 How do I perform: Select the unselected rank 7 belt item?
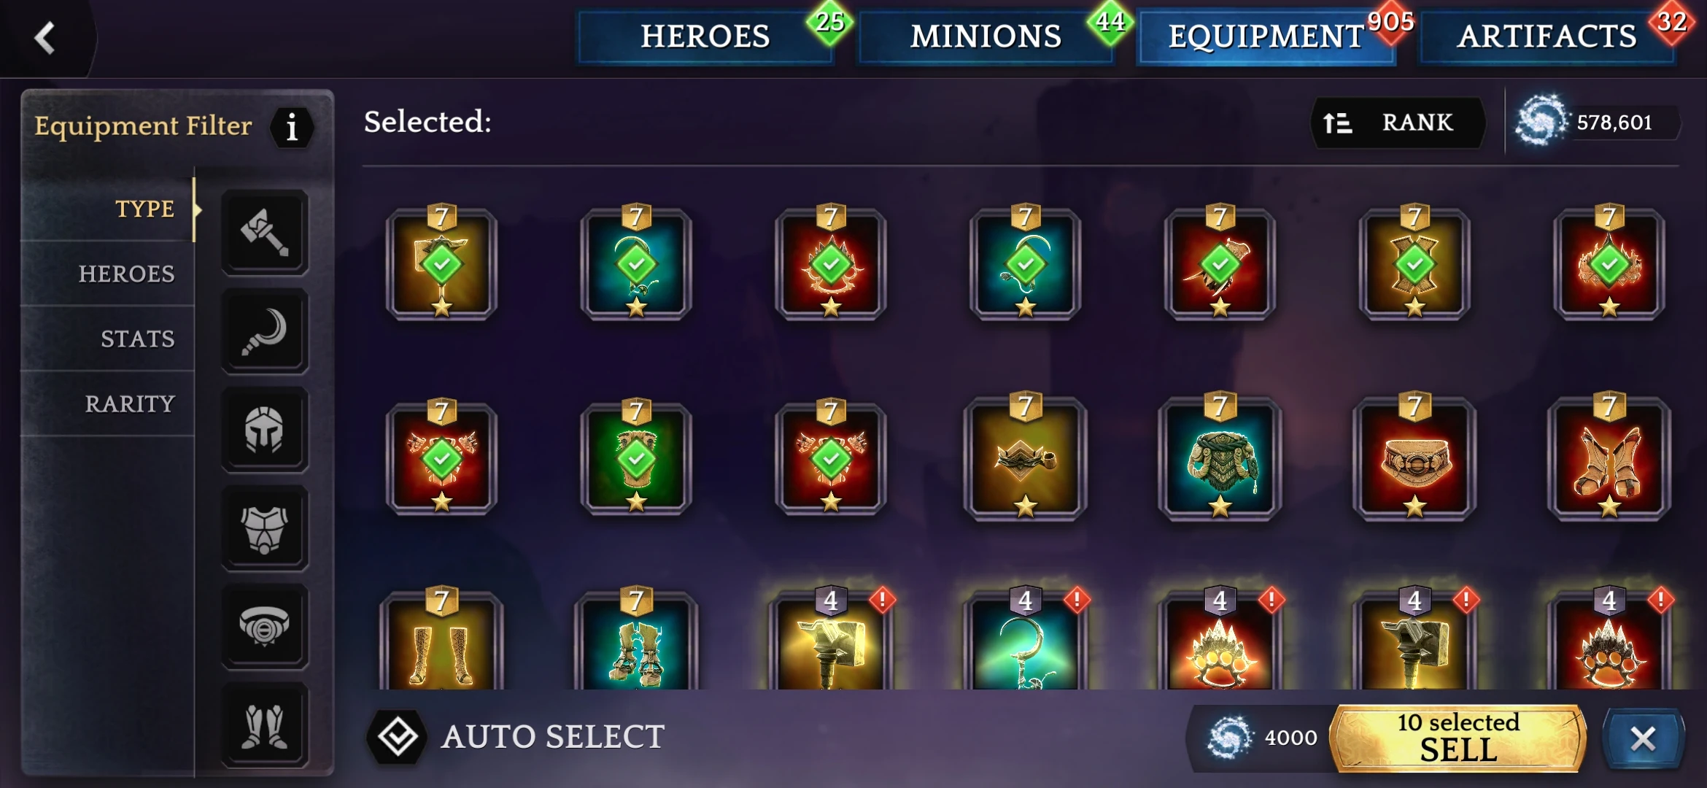click(x=1414, y=458)
